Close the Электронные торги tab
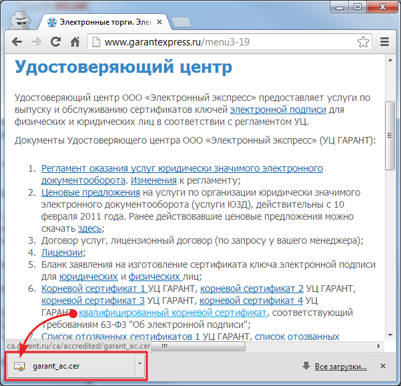401x386 pixels. pos(159,22)
